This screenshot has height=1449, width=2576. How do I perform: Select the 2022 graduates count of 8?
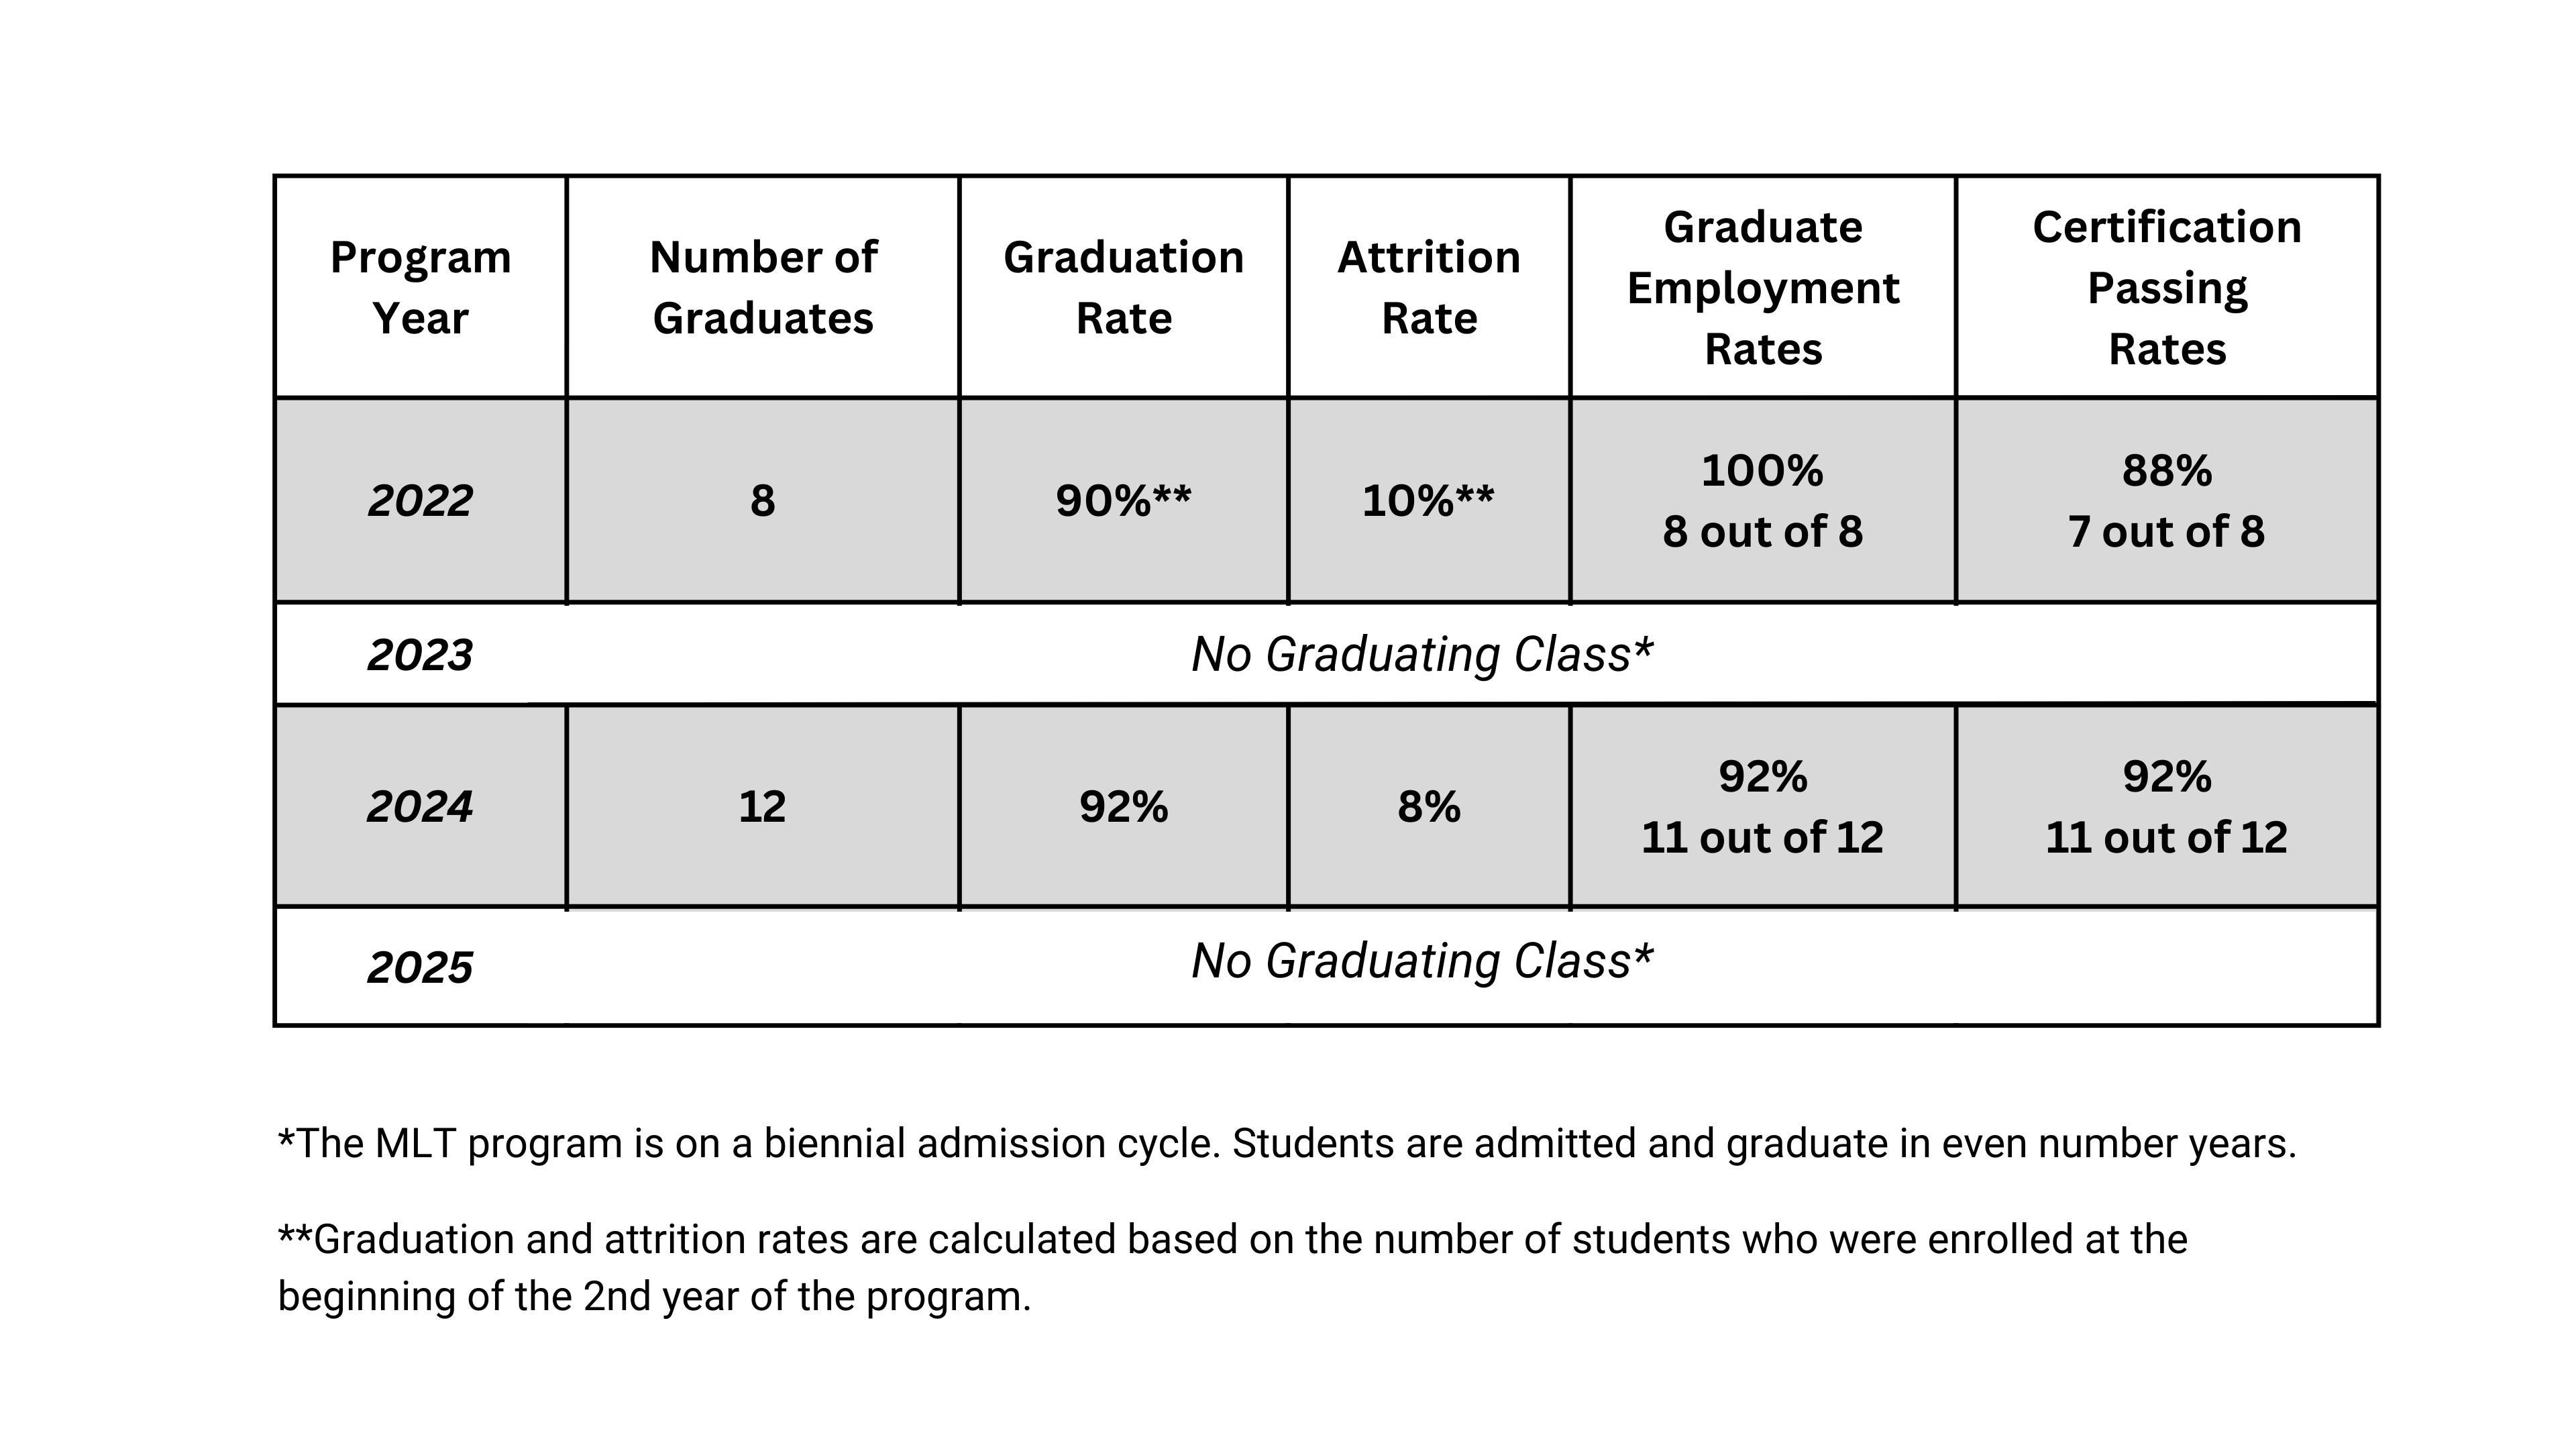coord(763,501)
